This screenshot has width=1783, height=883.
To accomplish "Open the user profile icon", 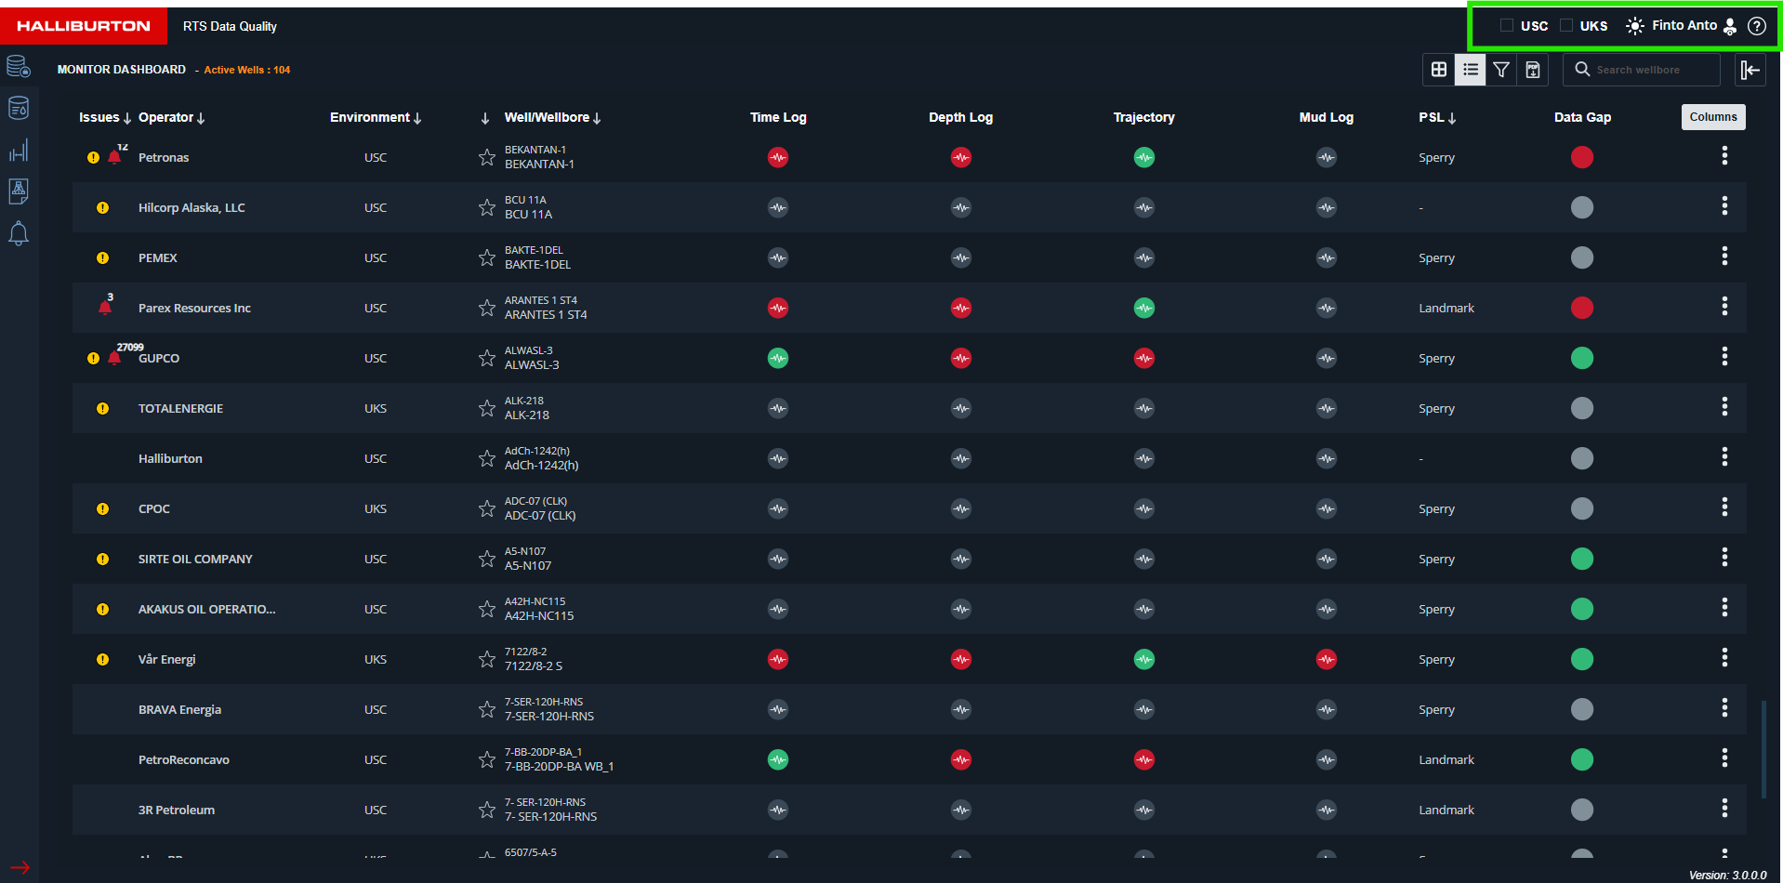I will pyautogui.click(x=1729, y=26).
